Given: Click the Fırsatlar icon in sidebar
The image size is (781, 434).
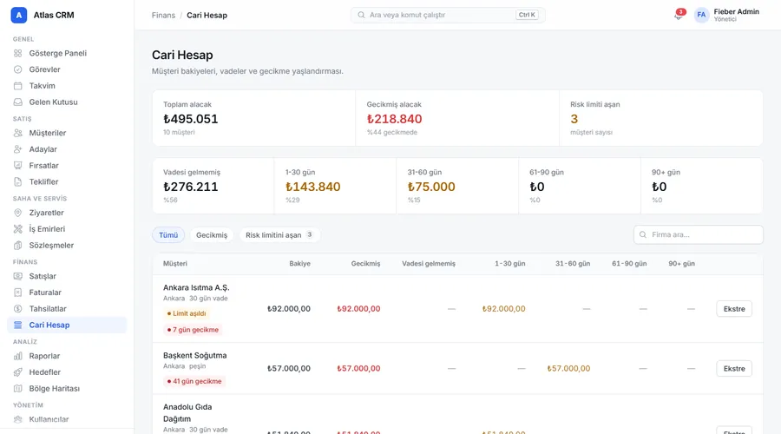Looking at the screenshot, I should click(x=18, y=166).
